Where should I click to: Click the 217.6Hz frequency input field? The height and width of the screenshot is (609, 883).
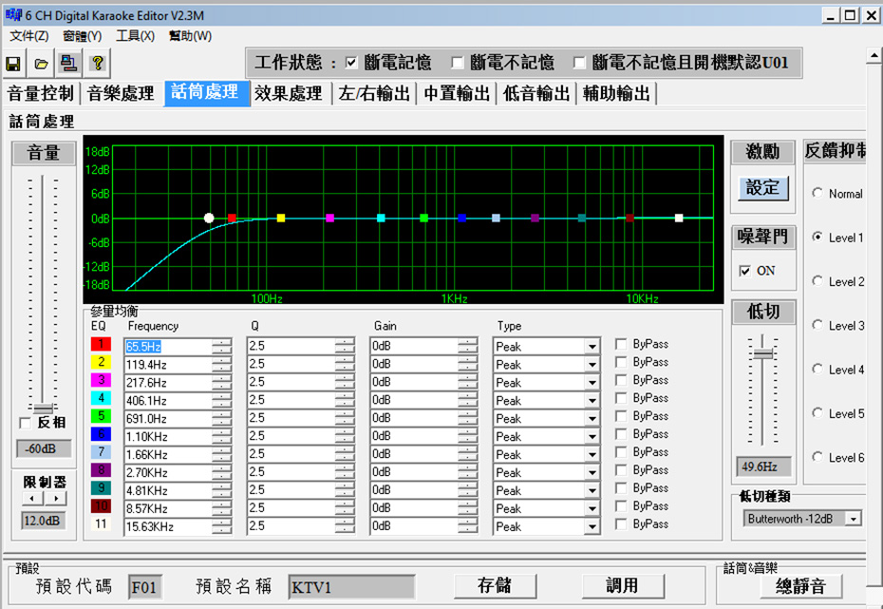(x=168, y=383)
